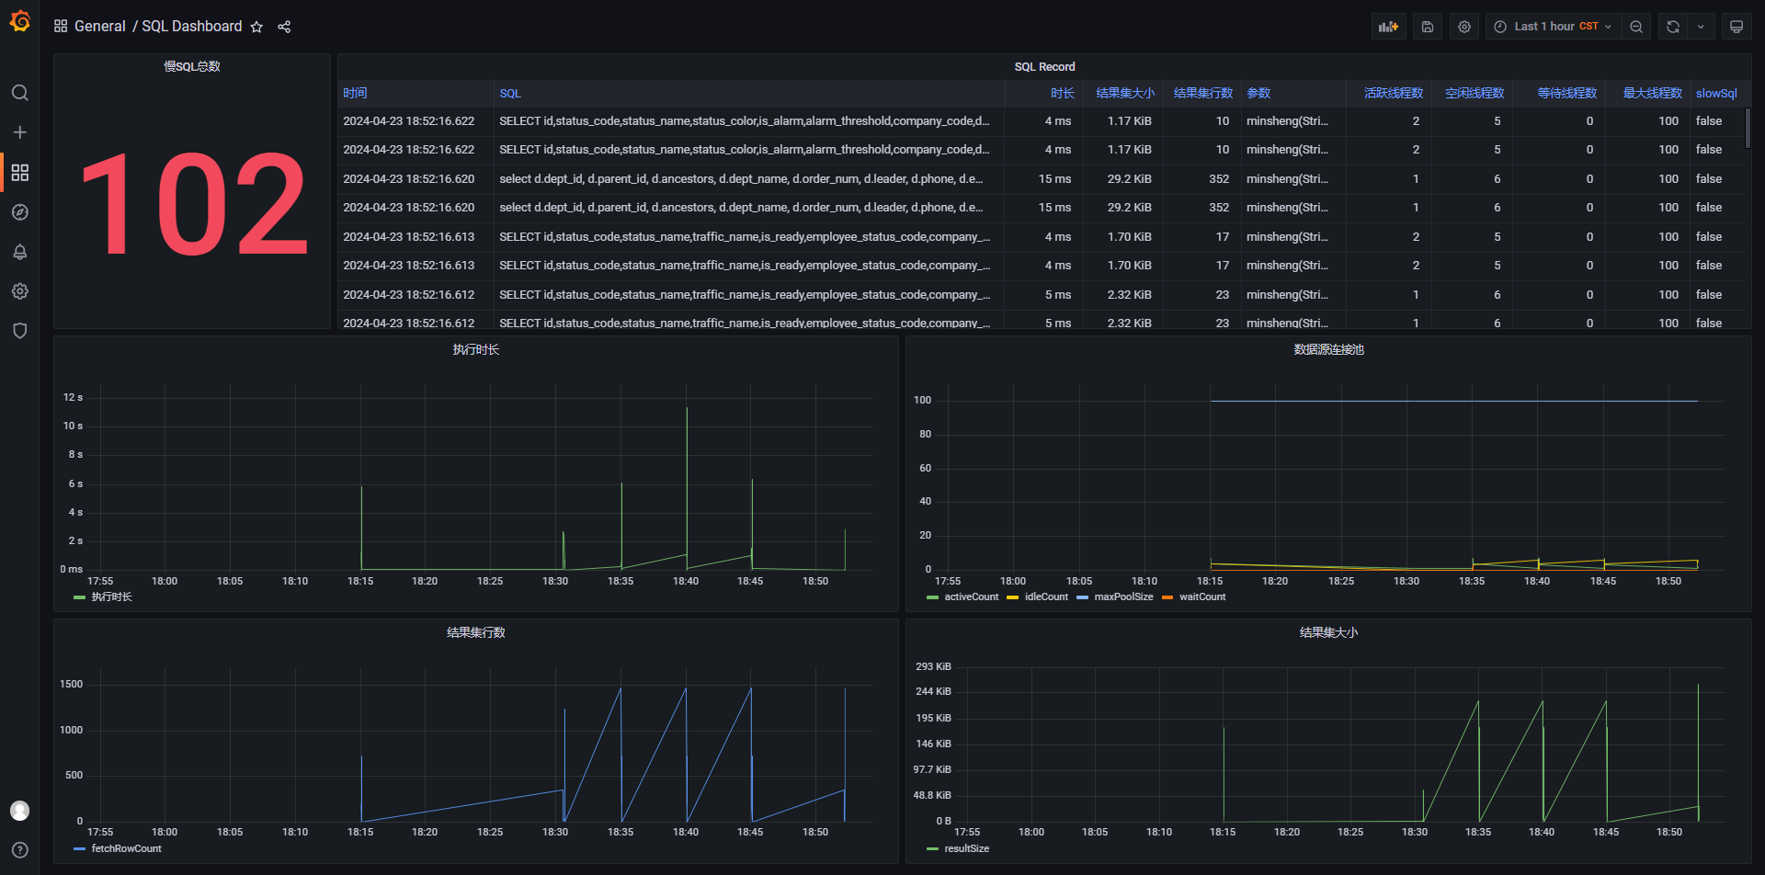Toggle the resultSize legend series
The image size is (1765, 875).
pyautogui.click(x=966, y=848)
